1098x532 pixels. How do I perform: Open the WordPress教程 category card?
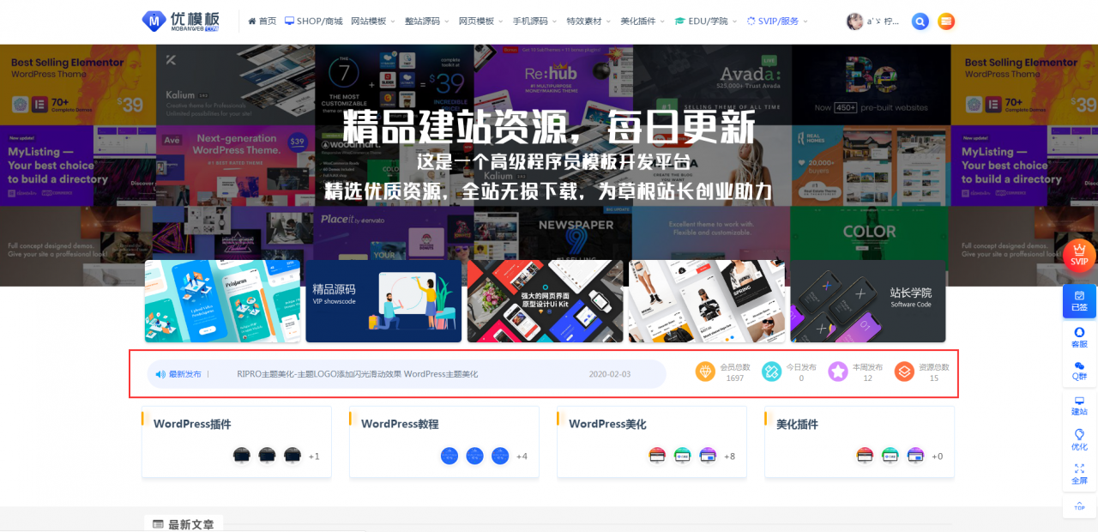pos(443,442)
